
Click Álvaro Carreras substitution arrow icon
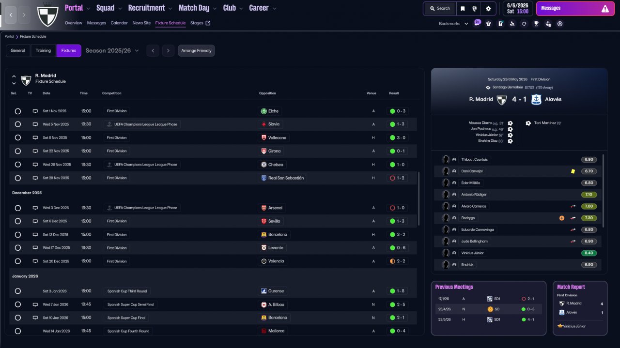pyautogui.click(x=573, y=206)
